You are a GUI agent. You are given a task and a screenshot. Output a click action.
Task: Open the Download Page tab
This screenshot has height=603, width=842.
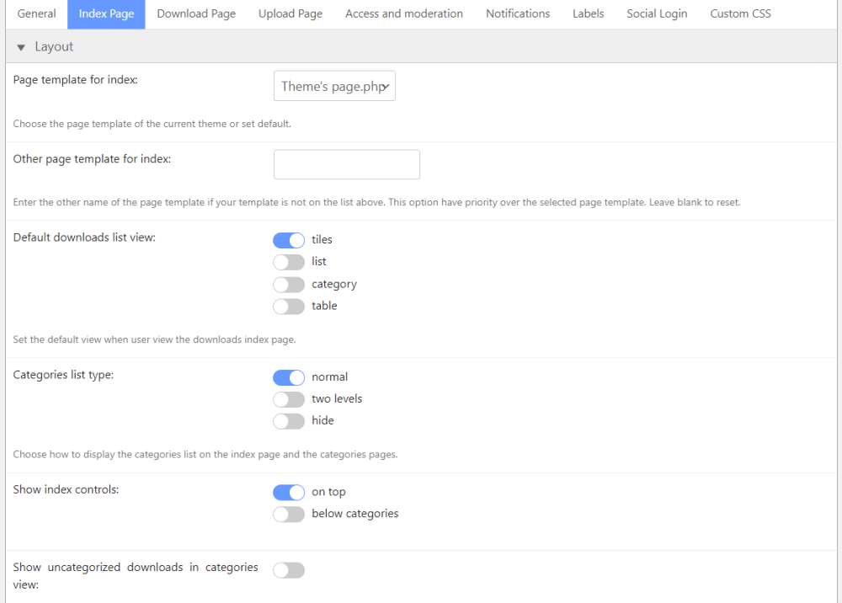tap(196, 14)
